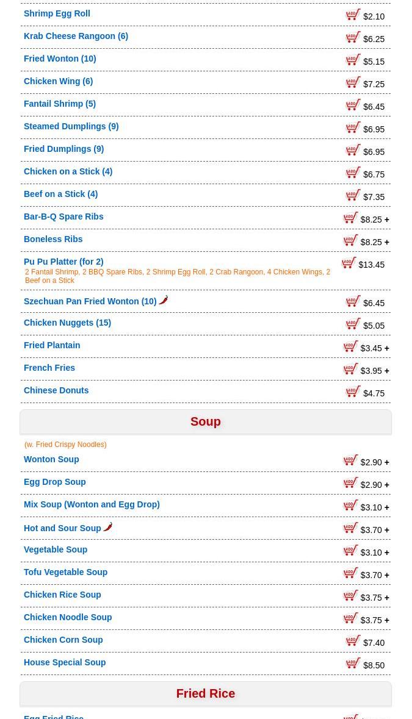The height and width of the screenshot is (719, 412).
Task: Add House Special Soup to cart
Action: [353, 663]
